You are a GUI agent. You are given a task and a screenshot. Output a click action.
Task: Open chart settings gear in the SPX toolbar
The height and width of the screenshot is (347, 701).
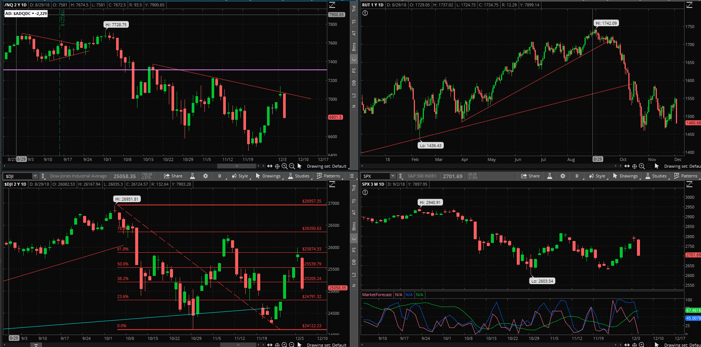point(563,176)
